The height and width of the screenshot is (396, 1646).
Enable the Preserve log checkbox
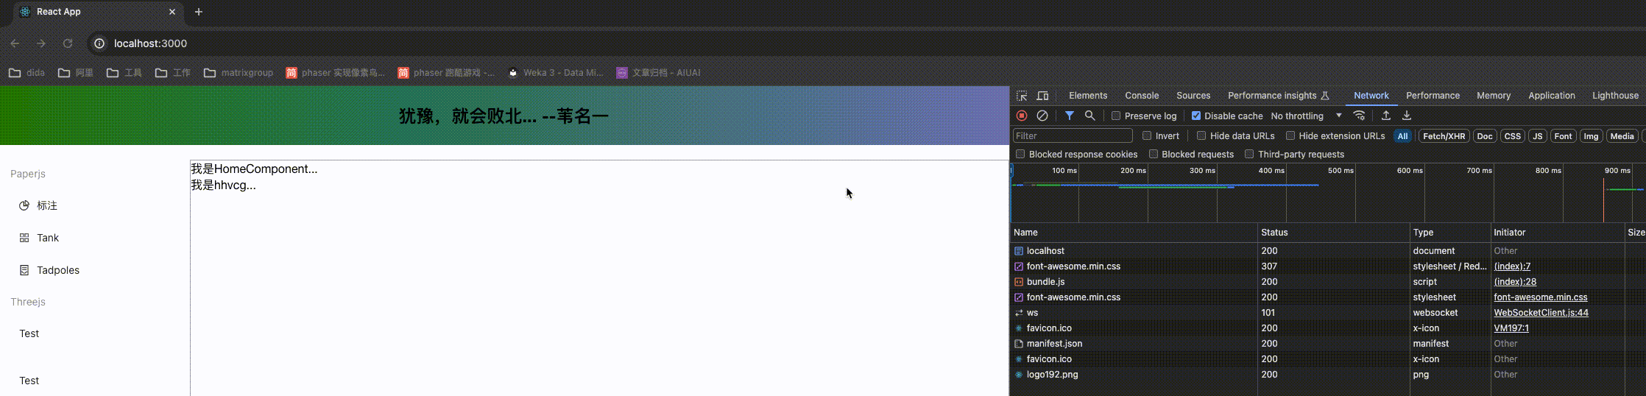(x=1116, y=116)
